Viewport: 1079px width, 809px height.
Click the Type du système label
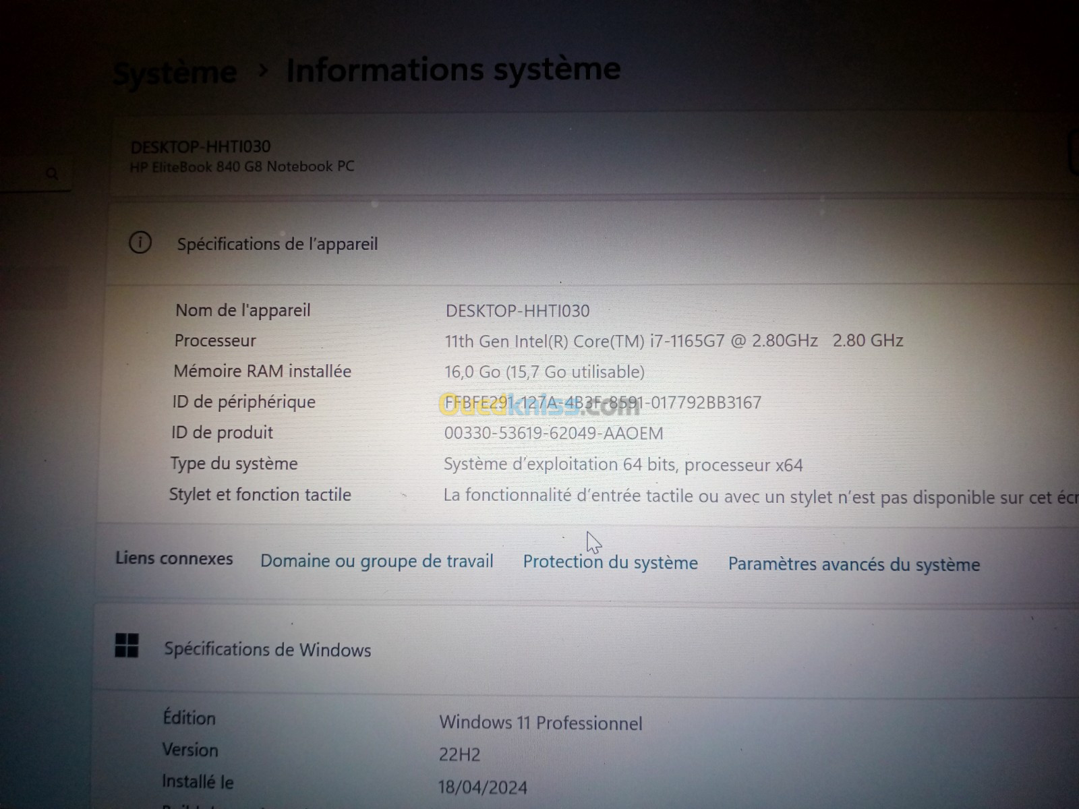[x=233, y=464]
